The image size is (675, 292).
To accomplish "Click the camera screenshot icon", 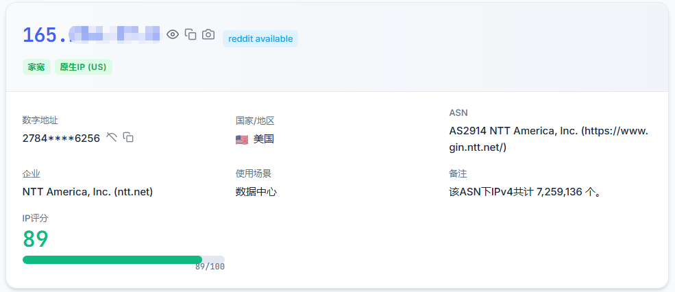I will click(x=208, y=34).
